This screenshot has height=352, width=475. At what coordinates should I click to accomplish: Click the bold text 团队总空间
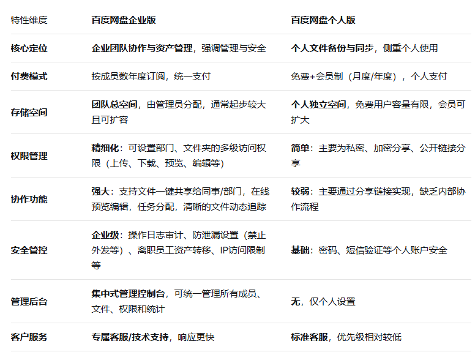tap(114, 105)
